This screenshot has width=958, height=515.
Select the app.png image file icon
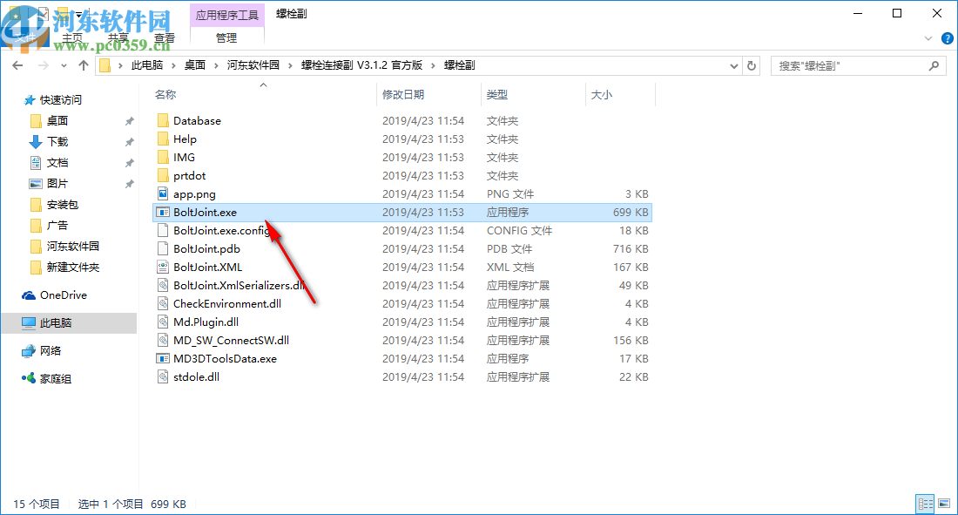(x=163, y=194)
